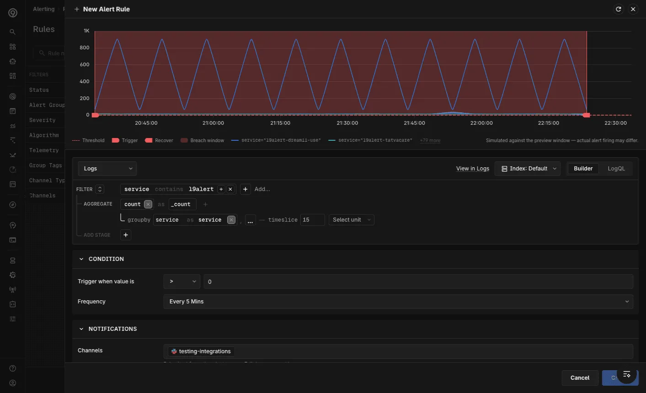The image size is (646, 393).
Task: Add a new filter with plus button
Action: click(x=246, y=189)
